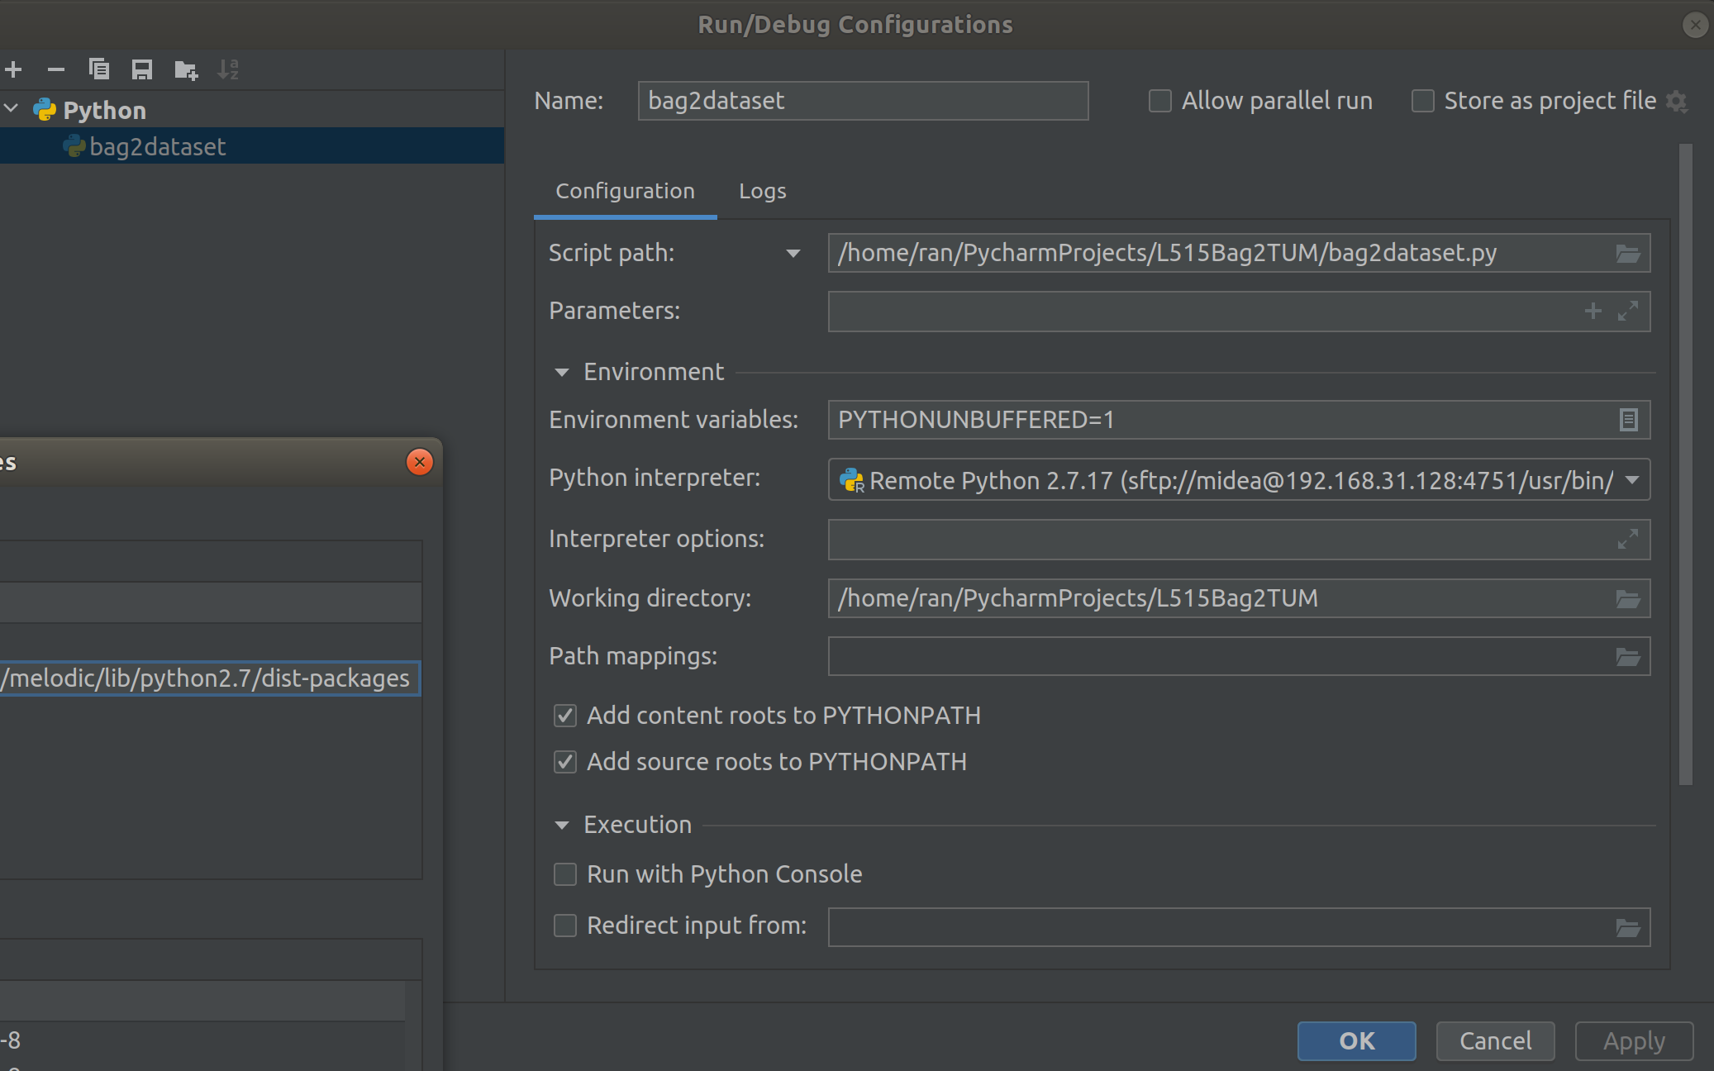Uncheck Add content roots to PYTHONPATH
The width and height of the screenshot is (1714, 1071).
tap(565, 716)
